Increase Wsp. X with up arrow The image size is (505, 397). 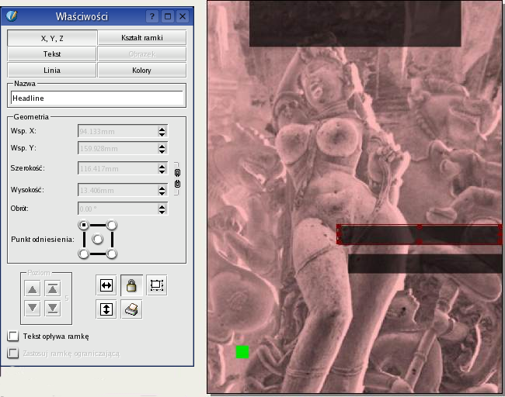[x=162, y=129]
